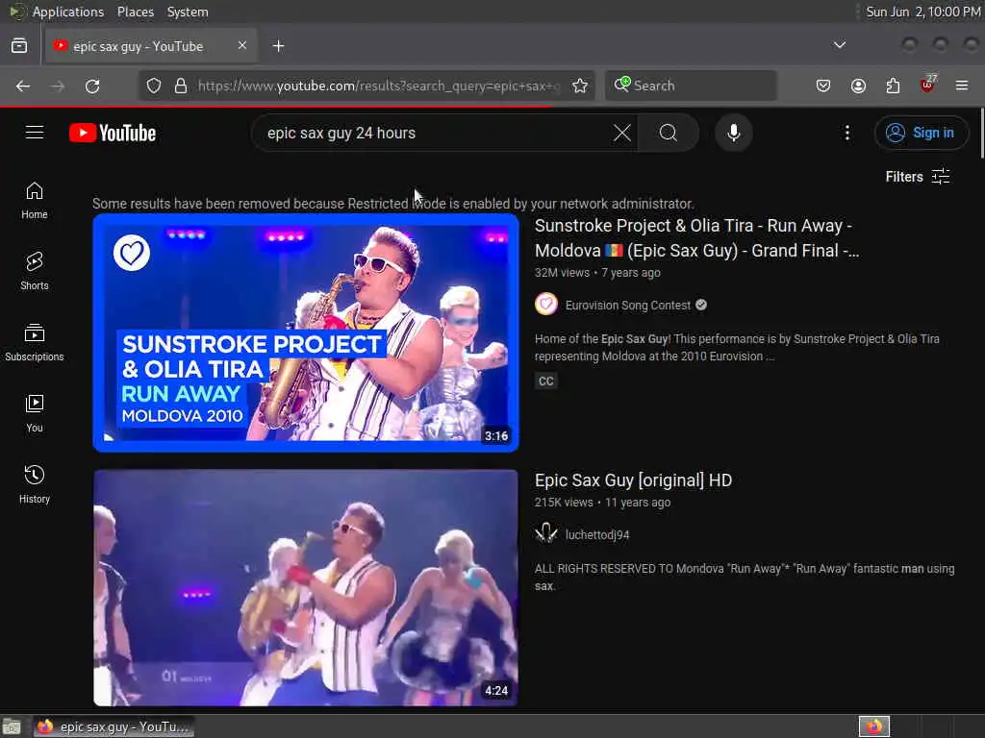This screenshot has height=738, width=985.
Task: Start voice search with the microphone icon
Action: 733,133
